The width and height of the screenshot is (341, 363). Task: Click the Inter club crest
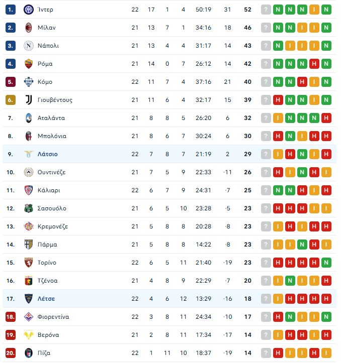pyautogui.click(x=28, y=10)
